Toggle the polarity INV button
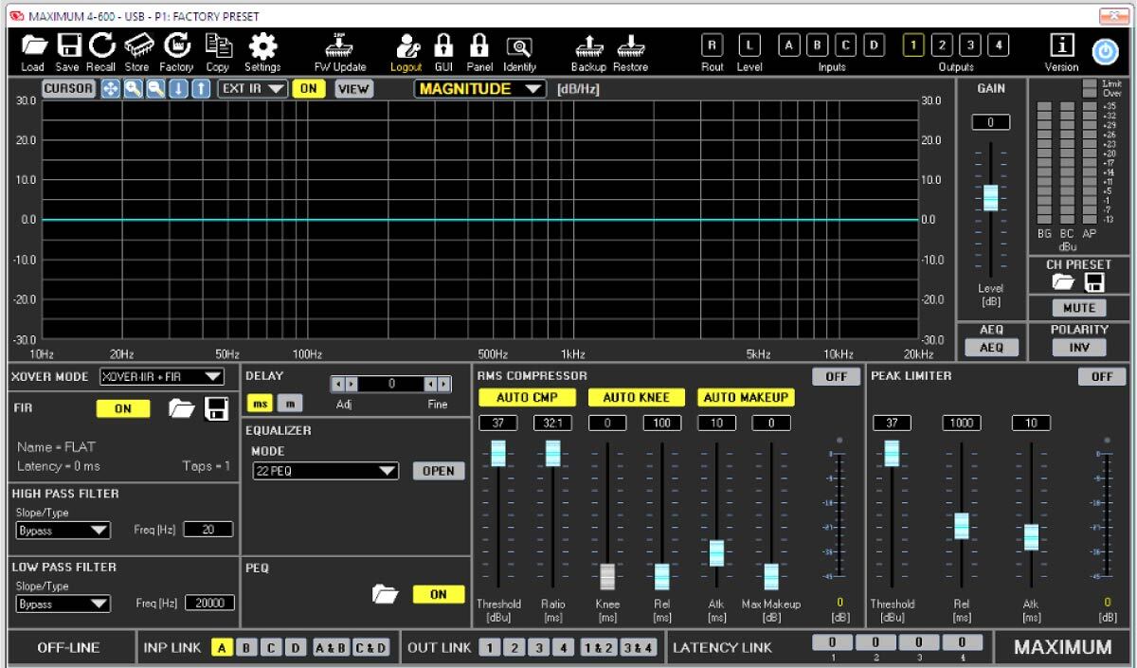This screenshot has height=668, width=1137. (x=1078, y=348)
